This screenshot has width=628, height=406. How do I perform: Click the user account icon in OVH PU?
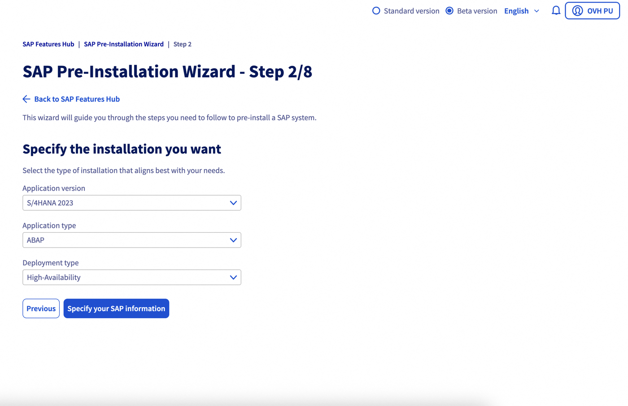click(578, 10)
